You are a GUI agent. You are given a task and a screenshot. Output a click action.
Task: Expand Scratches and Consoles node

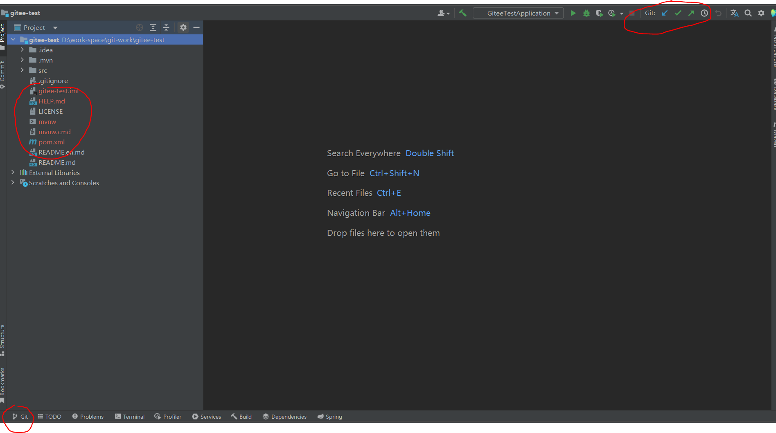[x=13, y=183]
